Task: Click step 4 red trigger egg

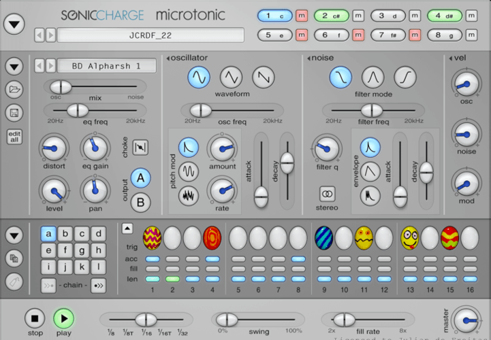Action: (x=212, y=239)
